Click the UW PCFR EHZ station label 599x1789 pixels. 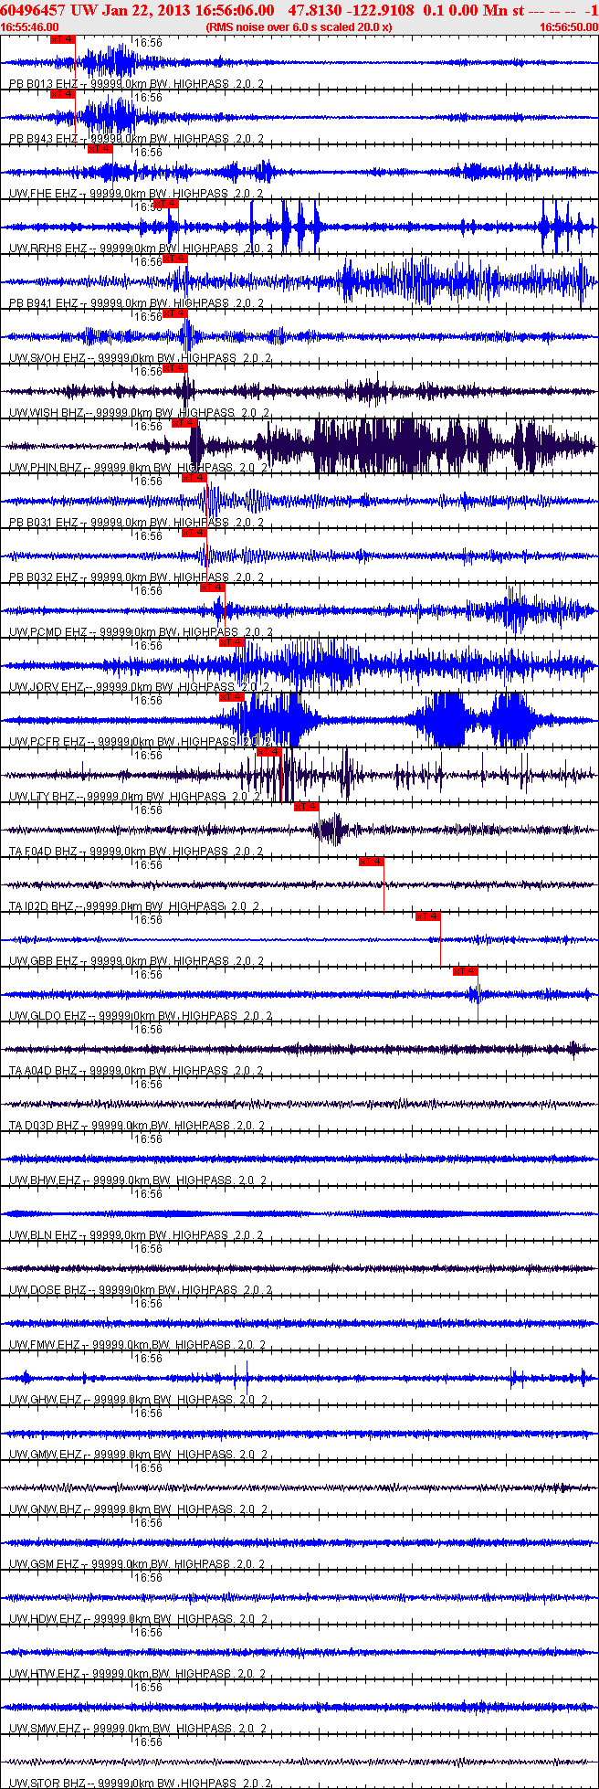[47, 742]
